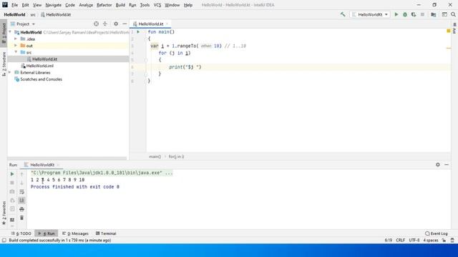Open the Build menu
The width and height of the screenshot is (458, 257).
[x=120, y=5]
